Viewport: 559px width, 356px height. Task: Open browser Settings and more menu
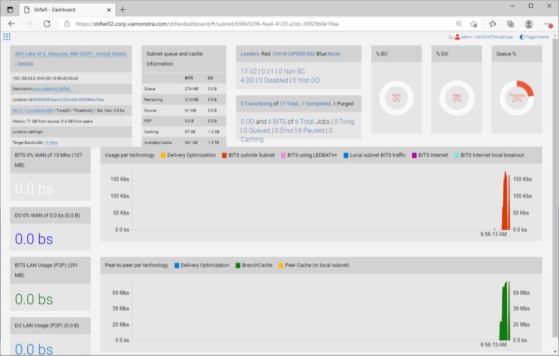coord(547,24)
